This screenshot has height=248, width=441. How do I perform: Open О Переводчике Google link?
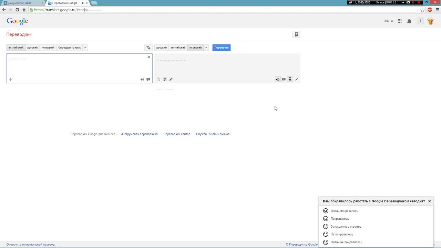[302, 245]
